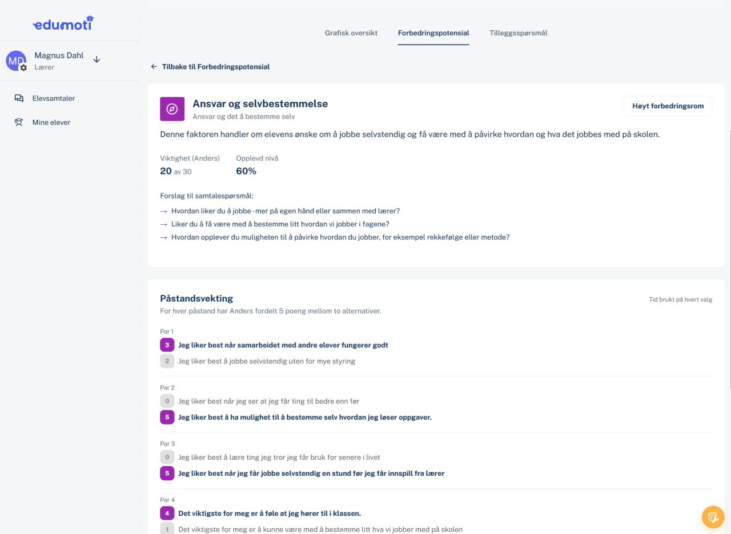Open the orange feedback floating button
731x534 pixels.
click(x=713, y=517)
